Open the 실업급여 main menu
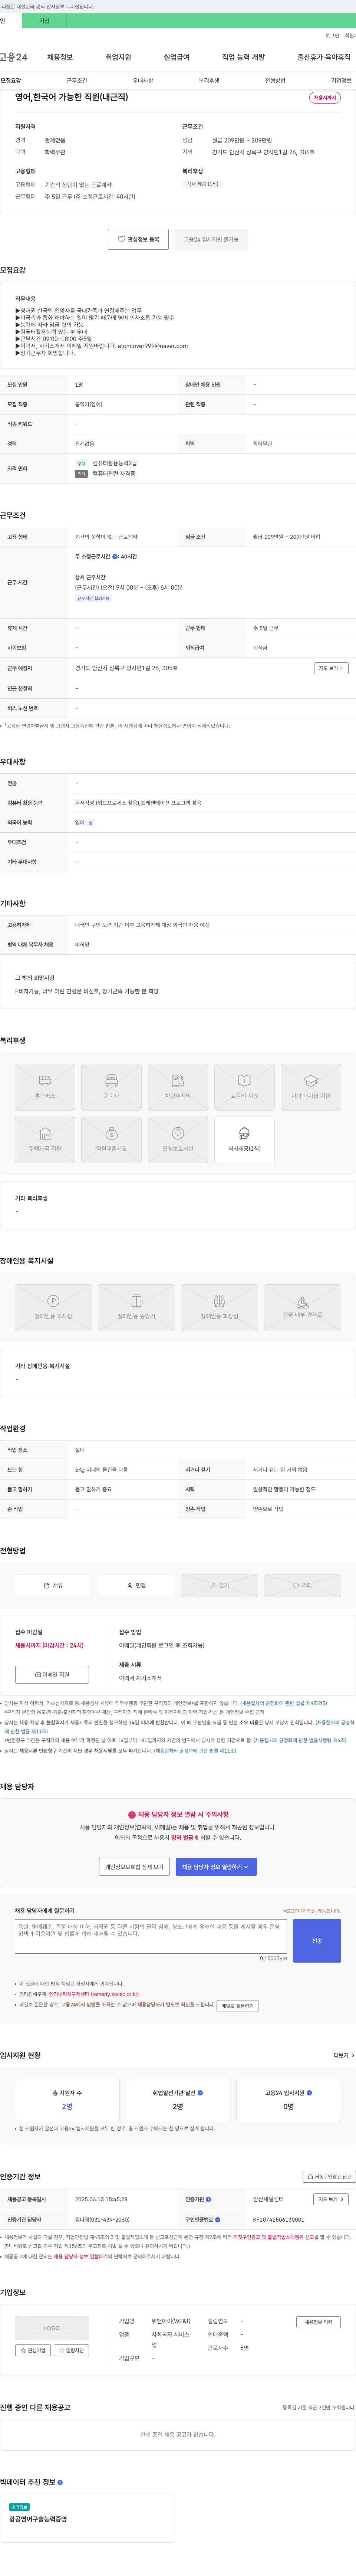Viewport: 356px width, 2576px height. point(176,57)
